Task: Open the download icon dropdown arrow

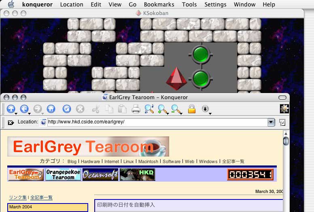Action: pyautogui.click(x=210, y=114)
